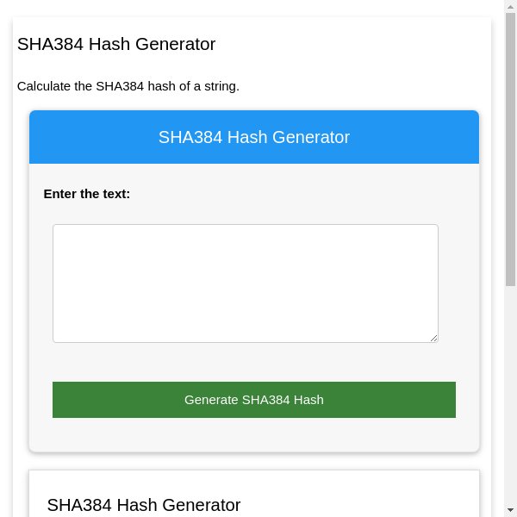Click the "Calculate the SHA384 hash" description text

[128, 86]
